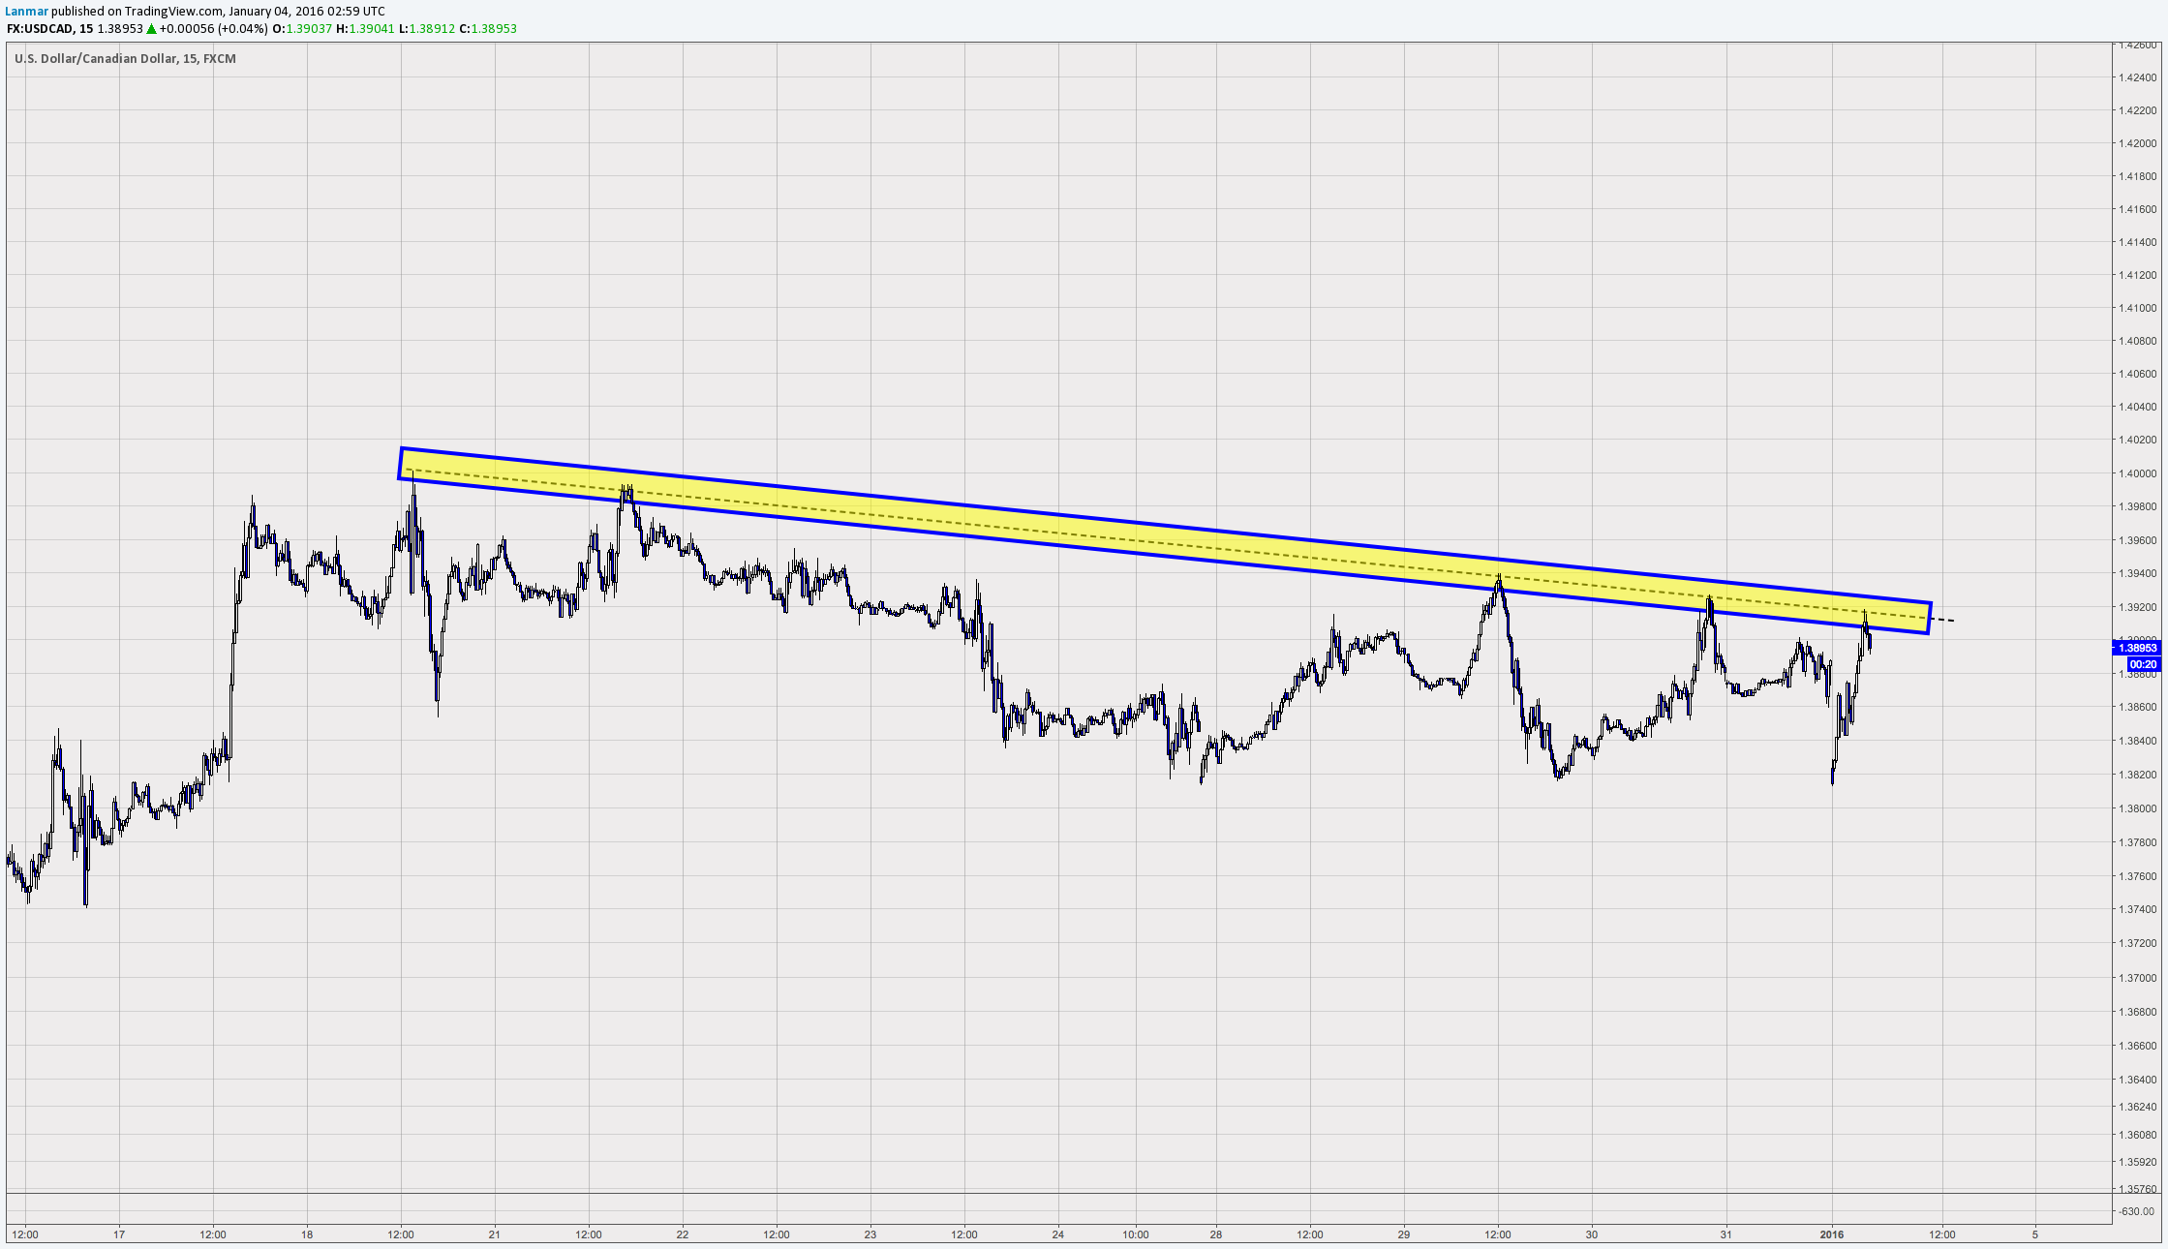Click the 1.42400 price axis label
This screenshot has height=1249, width=2168.
[x=2137, y=77]
